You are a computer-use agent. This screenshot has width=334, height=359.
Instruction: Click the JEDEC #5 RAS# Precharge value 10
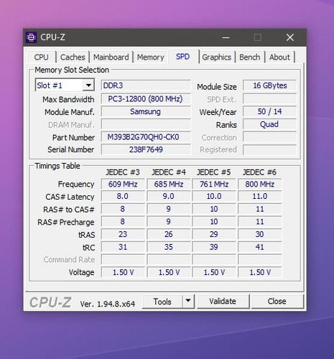[x=214, y=222]
